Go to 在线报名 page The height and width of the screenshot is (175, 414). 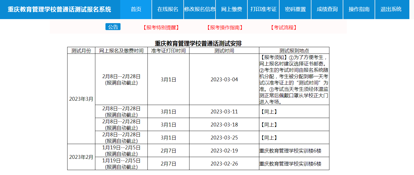(x=168, y=9)
